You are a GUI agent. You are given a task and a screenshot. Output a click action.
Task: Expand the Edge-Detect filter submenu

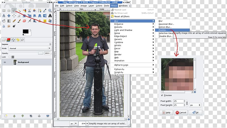133,36
